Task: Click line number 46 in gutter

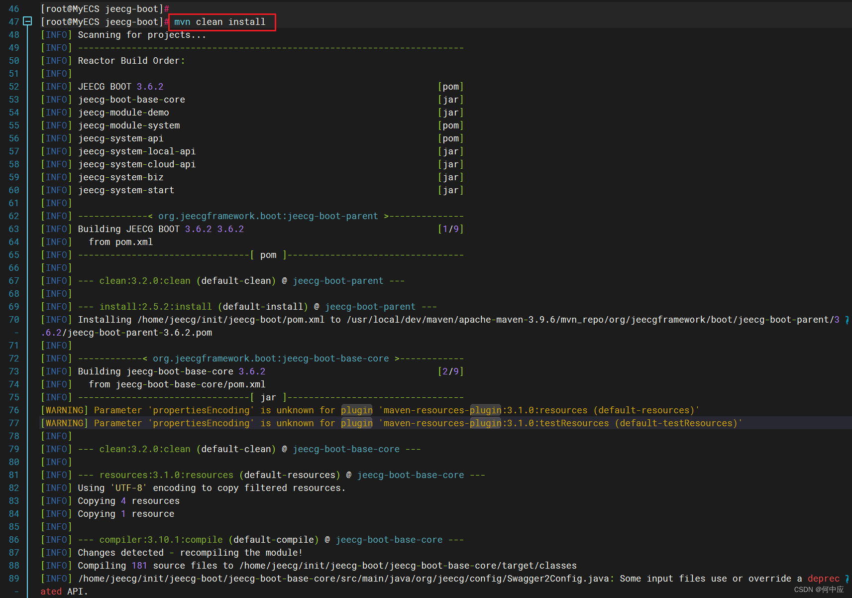Action: [14, 9]
